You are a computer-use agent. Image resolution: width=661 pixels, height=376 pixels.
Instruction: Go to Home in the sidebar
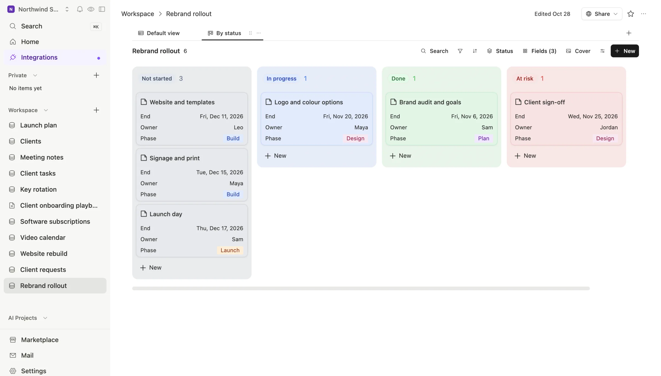[x=55, y=42]
